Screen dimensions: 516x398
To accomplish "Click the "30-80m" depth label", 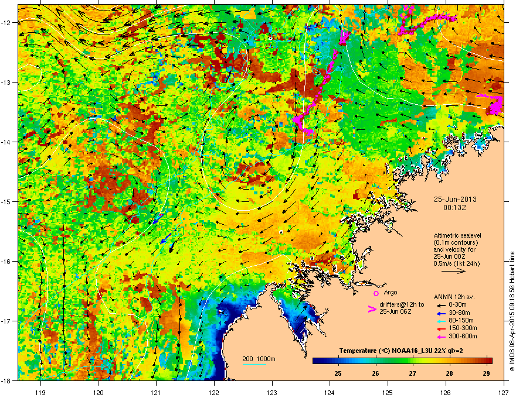I will (459, 313).
